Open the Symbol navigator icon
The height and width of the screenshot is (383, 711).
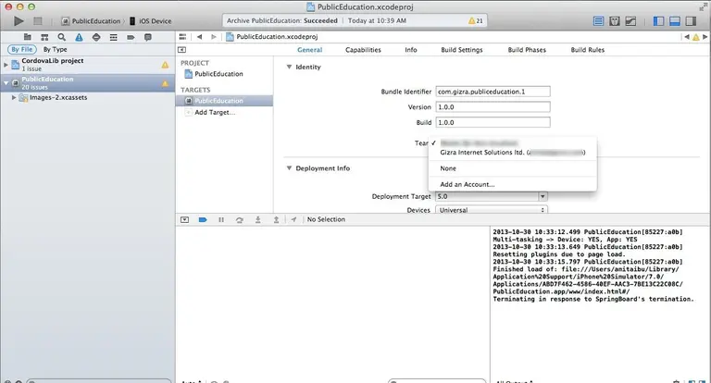(44, 37)
